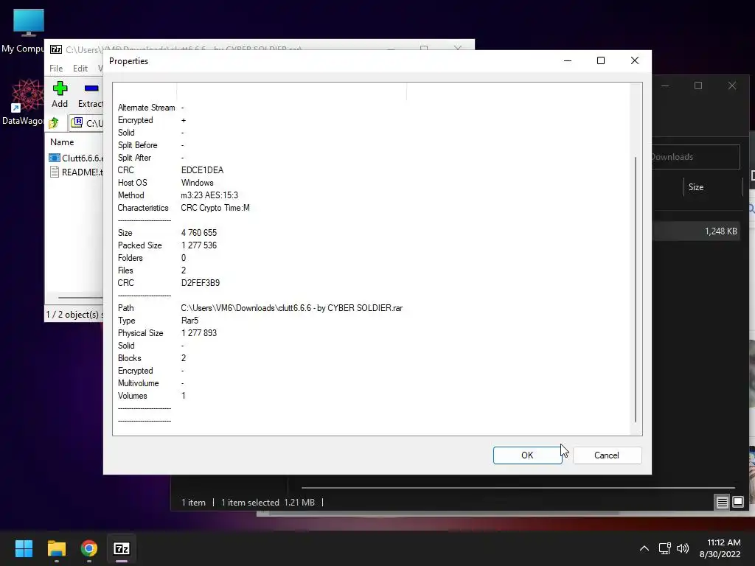Maximize the Properties dialog window
The image size is (755, 566).
coord(601,60)
